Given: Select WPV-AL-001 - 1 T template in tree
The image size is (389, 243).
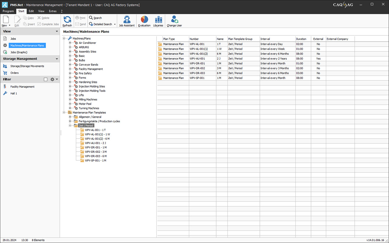Looking at the screenshot, I should click(x=95, y=130).
